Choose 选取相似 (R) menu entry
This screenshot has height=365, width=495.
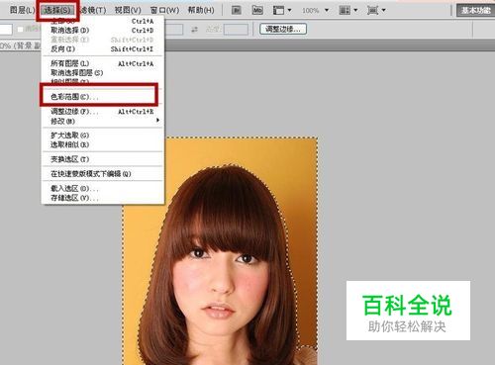click(102, 144)
